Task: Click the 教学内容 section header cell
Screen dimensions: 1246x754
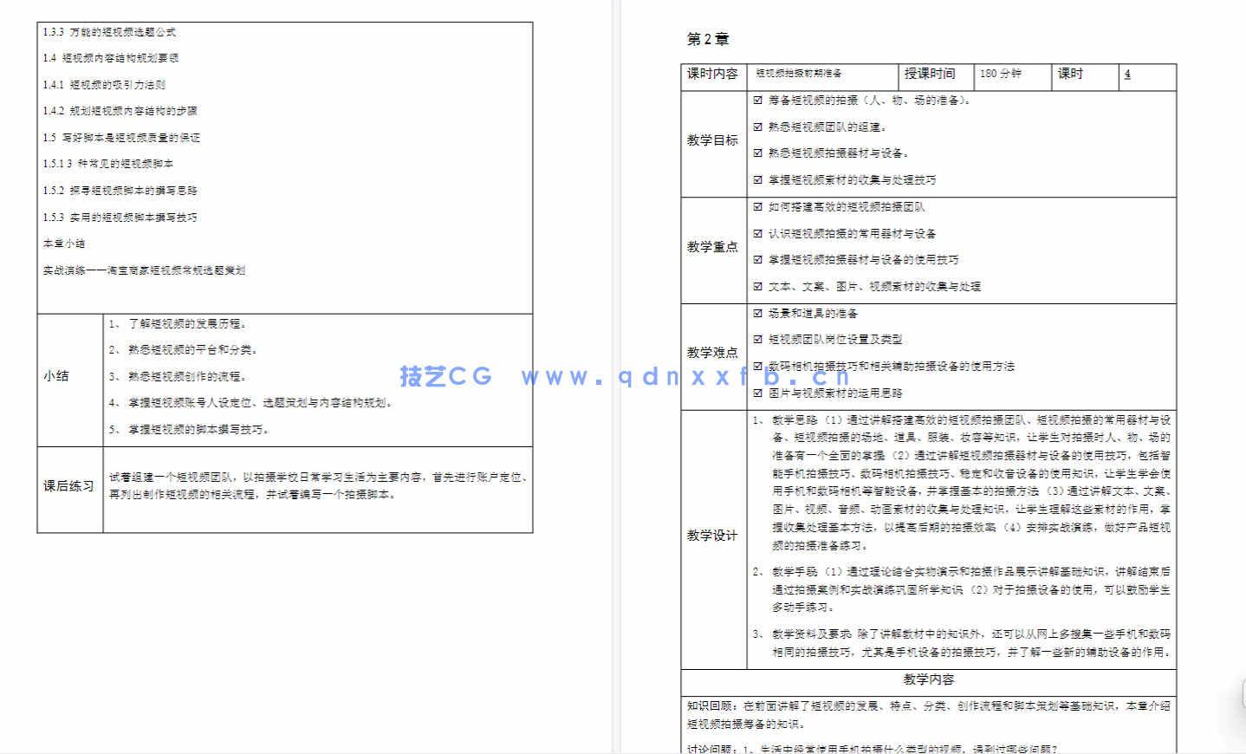Action: (927, 681)
